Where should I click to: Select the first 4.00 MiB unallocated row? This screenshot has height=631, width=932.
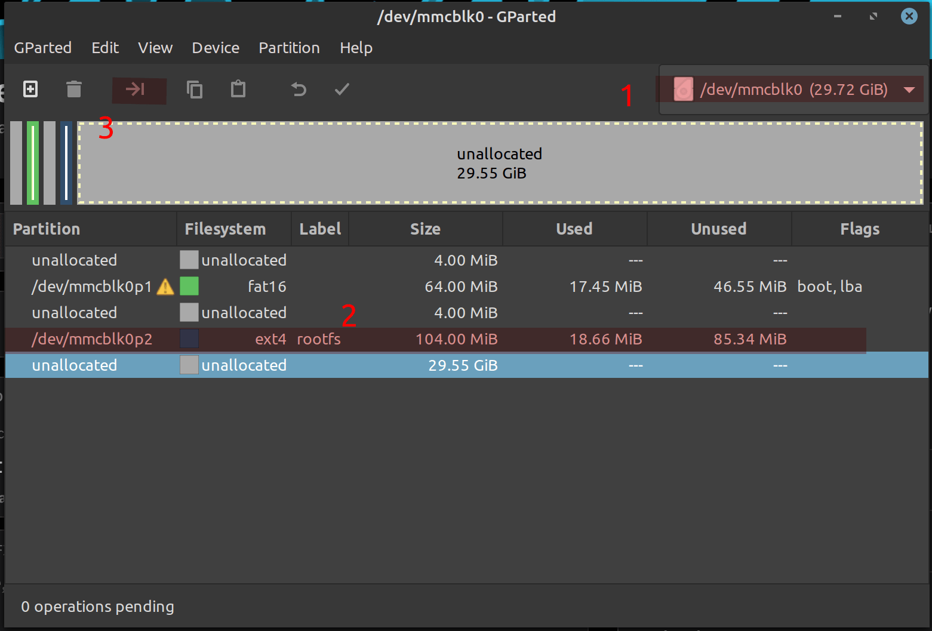[467, 260]
